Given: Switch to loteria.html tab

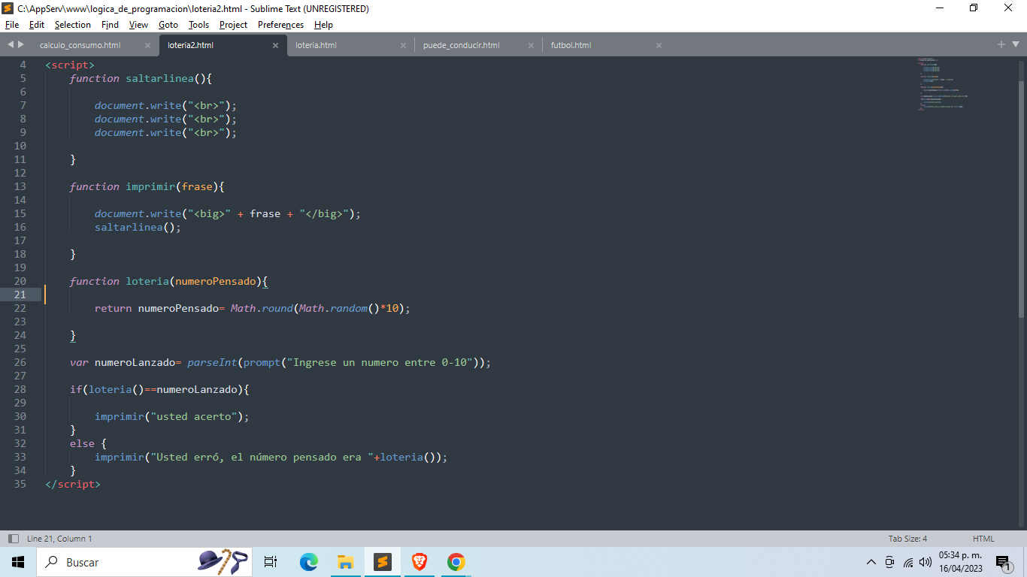Looking at the screenshot, I should pyautogui.click(x=316, y=45).
